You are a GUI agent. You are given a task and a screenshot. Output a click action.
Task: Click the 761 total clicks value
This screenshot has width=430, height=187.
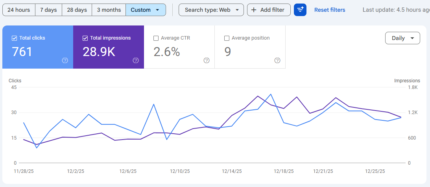[22, 52]
